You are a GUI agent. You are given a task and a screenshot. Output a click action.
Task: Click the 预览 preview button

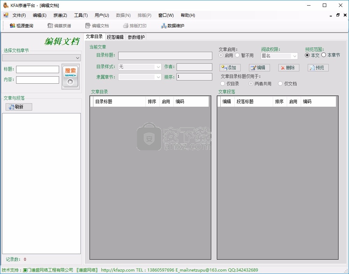click(318, 68)
